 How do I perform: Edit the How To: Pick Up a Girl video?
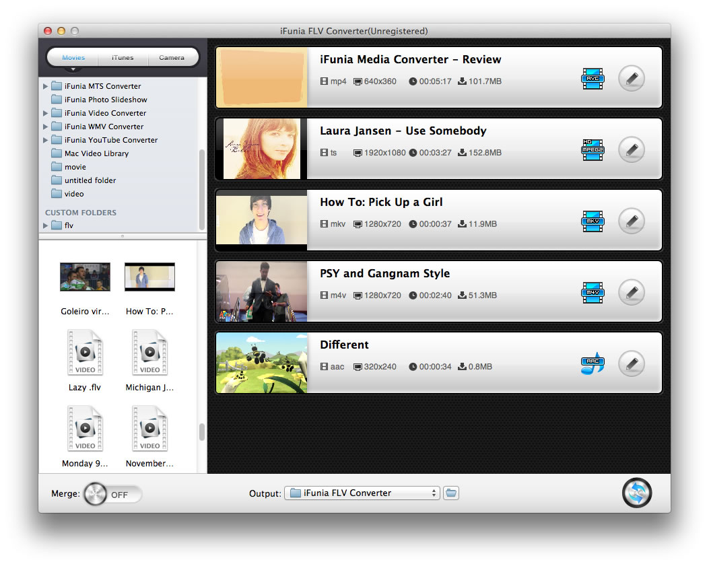(x=631, y=221)
